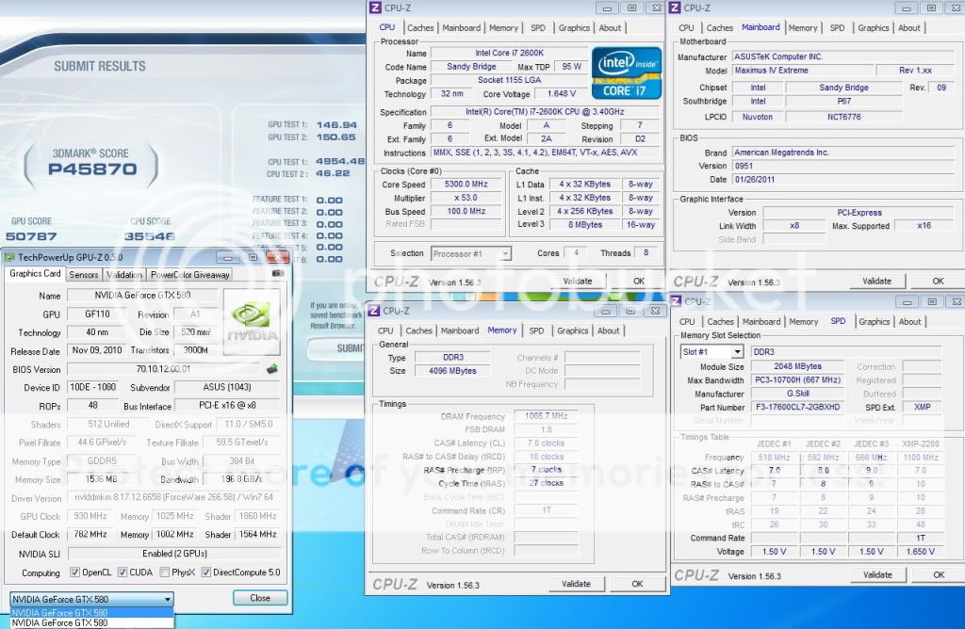Open the Processor #1 selection dropdown

pyautogui.click(x=471, y=253)
